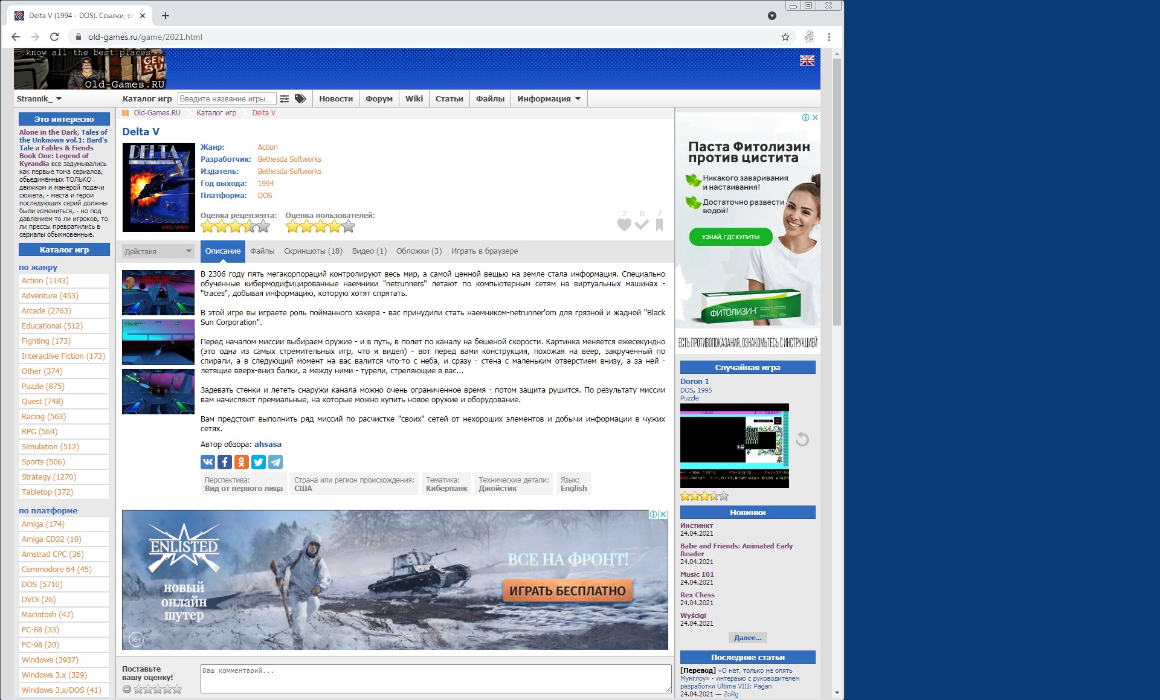Refresh random game with circular arrow

[x=802, y=439]
